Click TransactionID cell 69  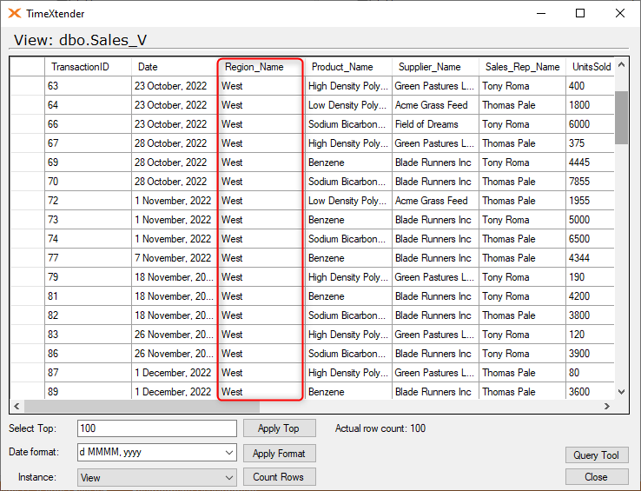pos(88,163)
